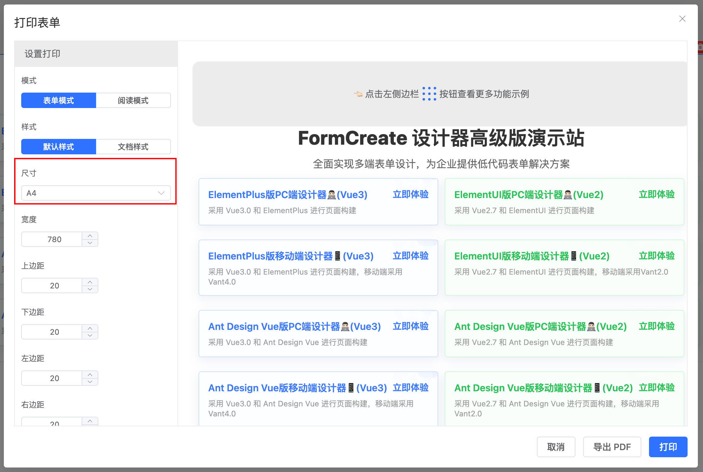
Task: Increase 左边距 with up arrow
Action: (90, 375)
